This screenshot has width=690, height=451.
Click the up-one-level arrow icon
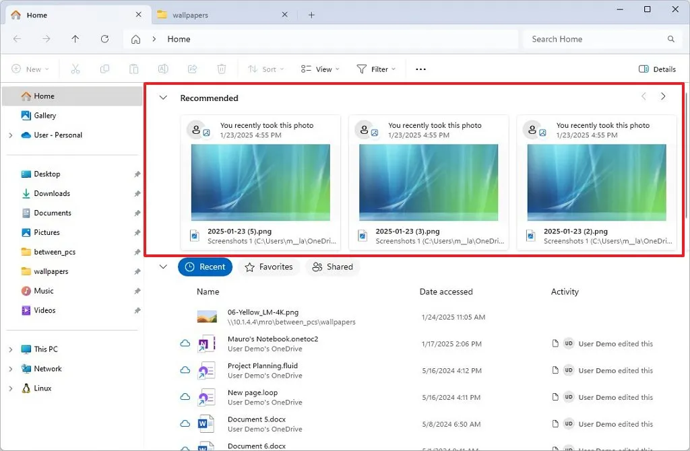tap(76, 39)
